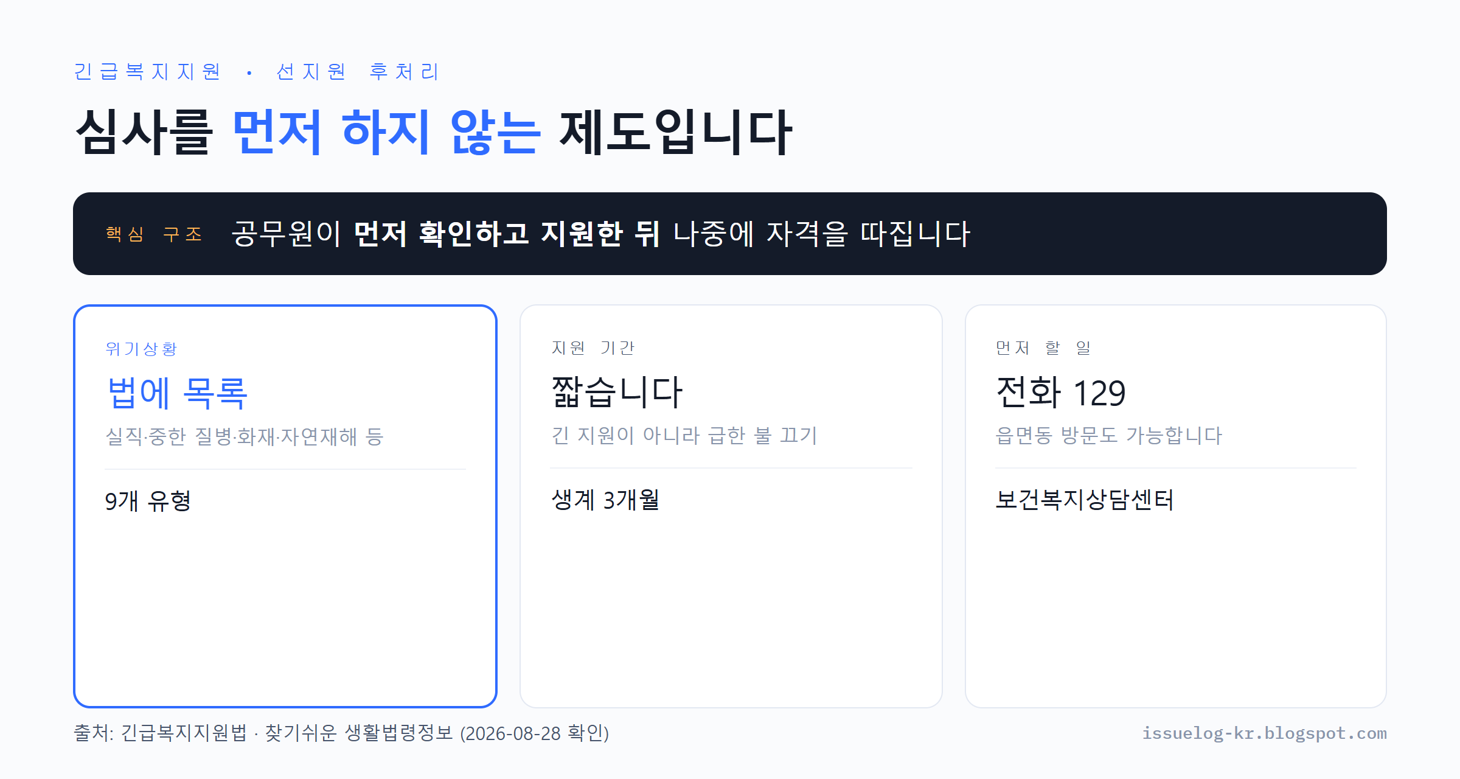The image size is (1460, 779).
Task: Click the highlighted blue words 먼저 하지 않는
Action: [x=386, y=132]
